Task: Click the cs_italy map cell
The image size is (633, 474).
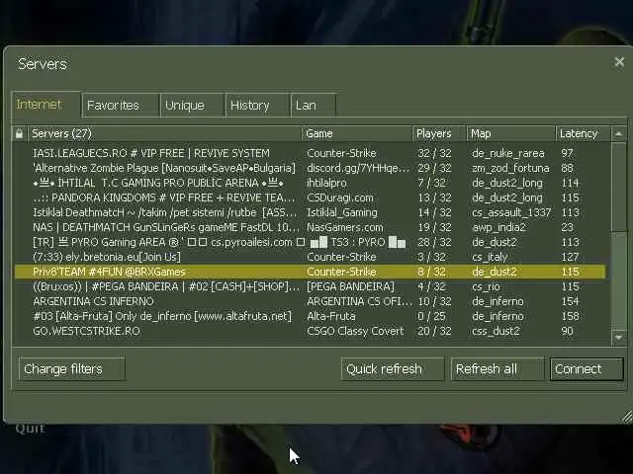Action: tap(490, 257)
